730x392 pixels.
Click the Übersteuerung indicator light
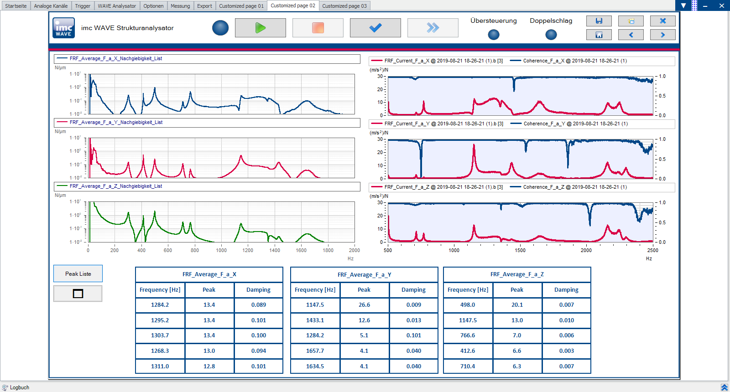[x=493, y=35]
